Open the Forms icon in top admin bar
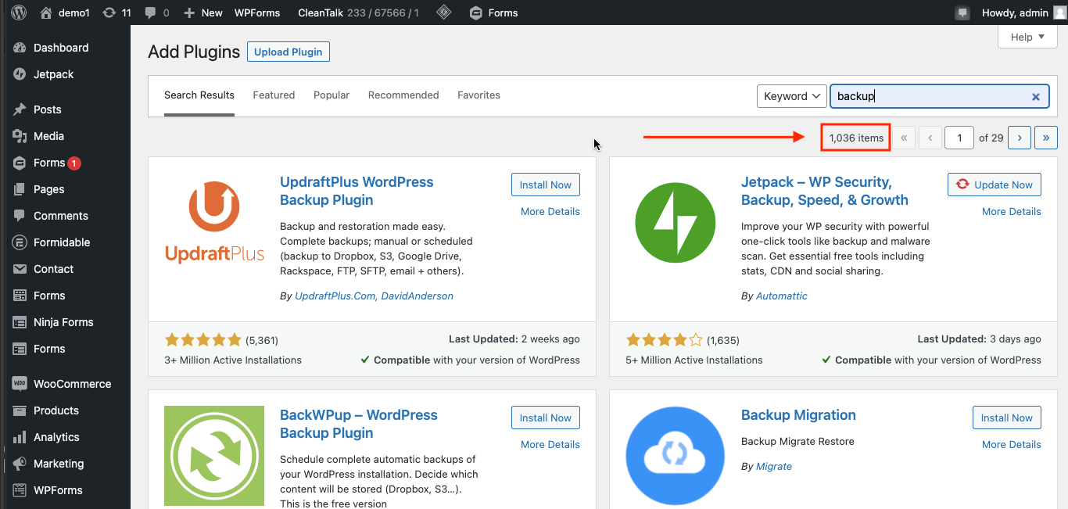Viewport: 1068px width, 509px height. (x=476, y=13)
